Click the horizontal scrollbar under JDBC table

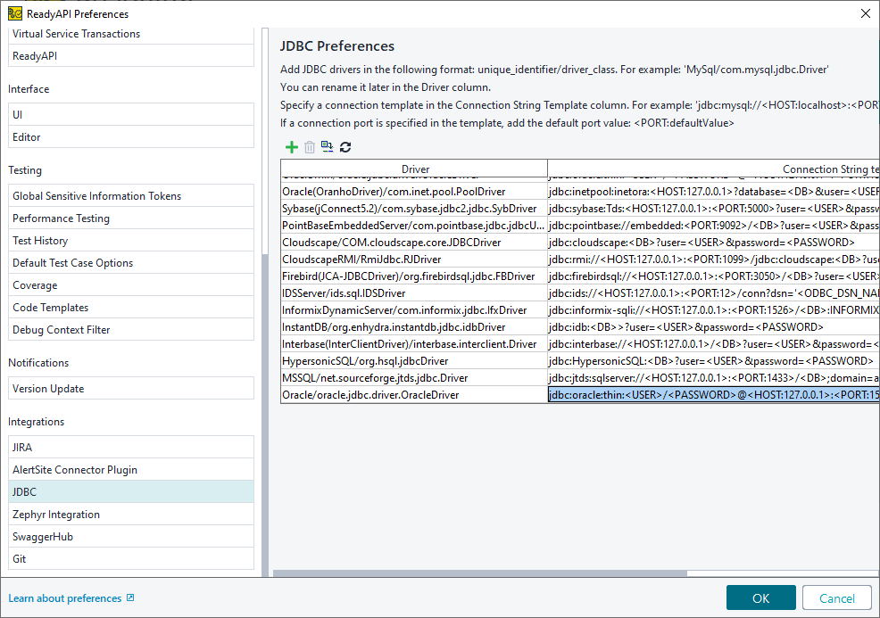point(480,573)
